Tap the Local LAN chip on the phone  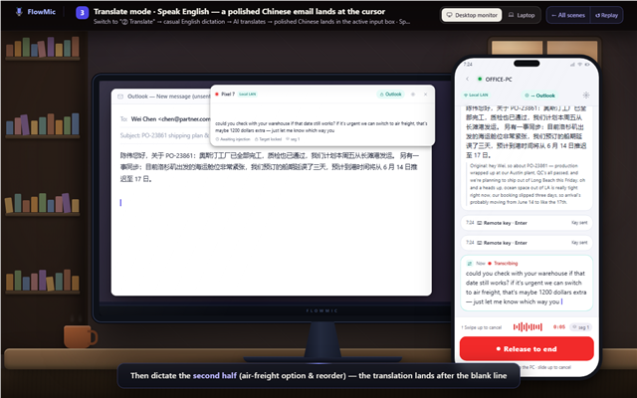click(476, 96)
